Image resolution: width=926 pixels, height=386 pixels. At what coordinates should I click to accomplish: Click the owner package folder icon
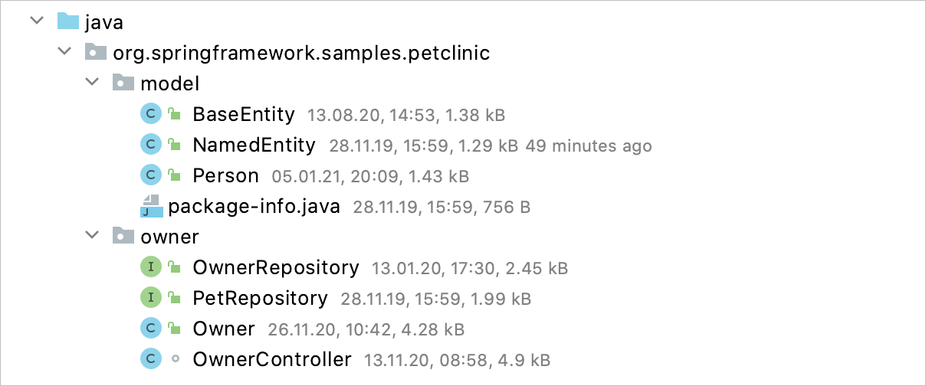pos(123,236)
